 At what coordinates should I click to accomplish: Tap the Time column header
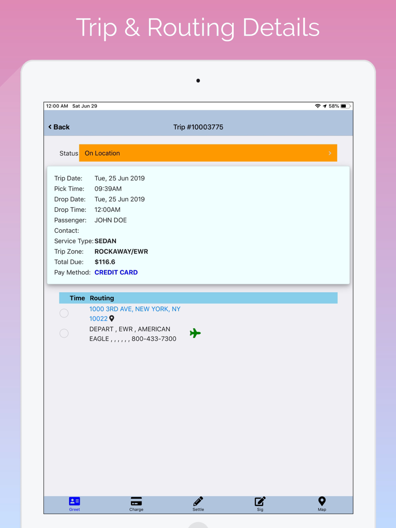coord(77,298)
